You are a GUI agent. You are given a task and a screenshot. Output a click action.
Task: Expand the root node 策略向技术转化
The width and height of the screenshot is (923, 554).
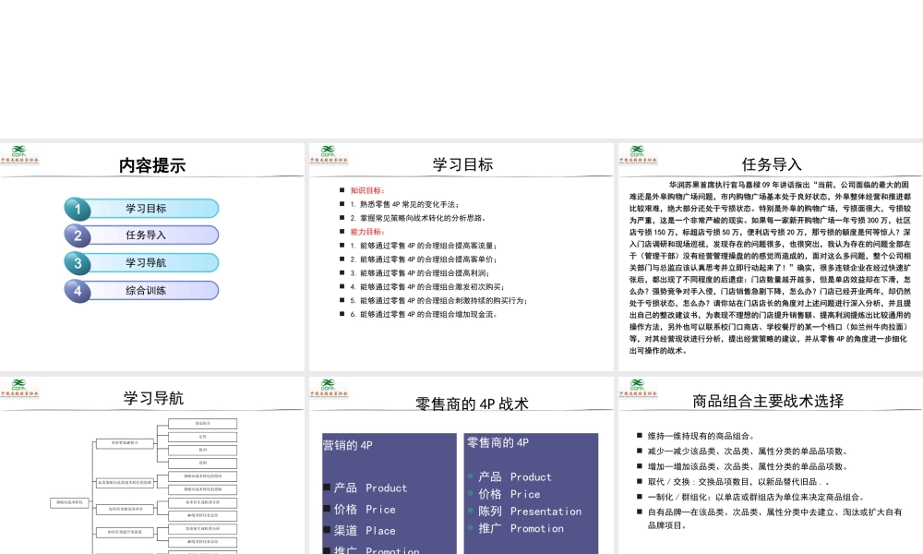click(x=69, y=503)
